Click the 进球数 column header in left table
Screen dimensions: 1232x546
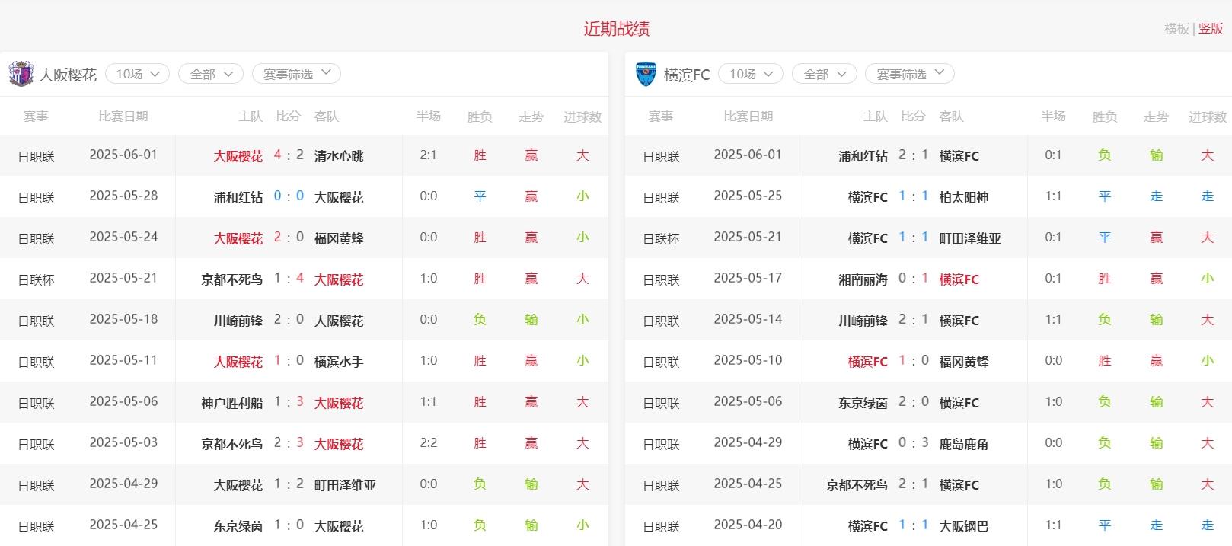tap(582, 117)
